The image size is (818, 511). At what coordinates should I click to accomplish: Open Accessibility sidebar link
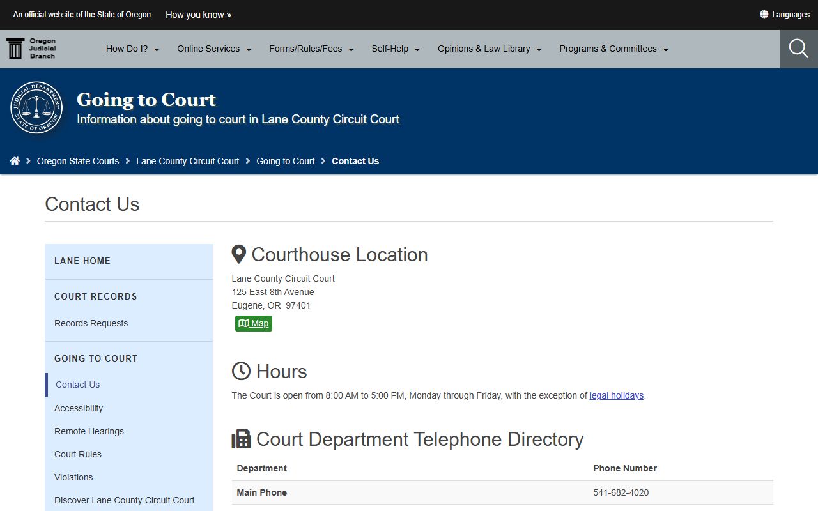[x=79, y=408]
